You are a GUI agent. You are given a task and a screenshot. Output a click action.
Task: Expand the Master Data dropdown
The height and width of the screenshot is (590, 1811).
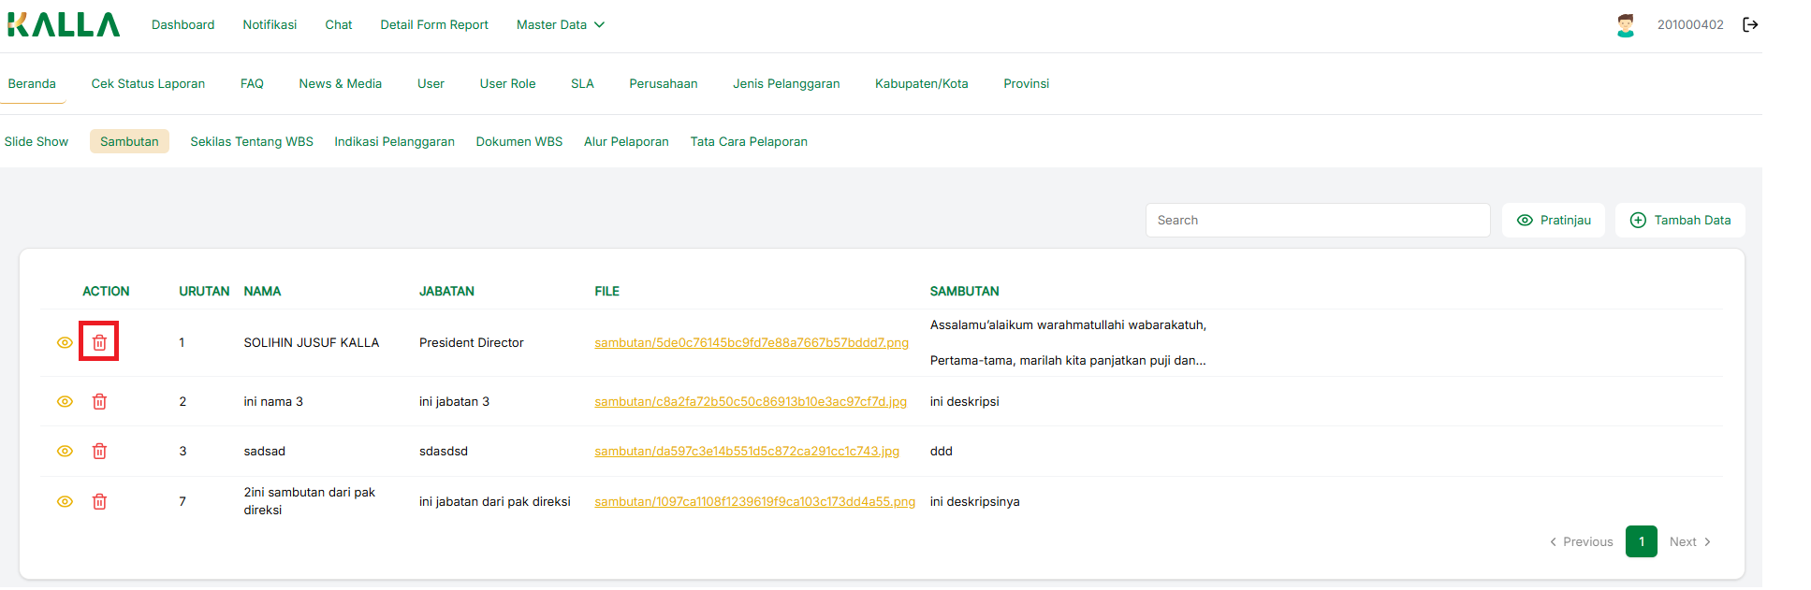click(x=560, y=25)
